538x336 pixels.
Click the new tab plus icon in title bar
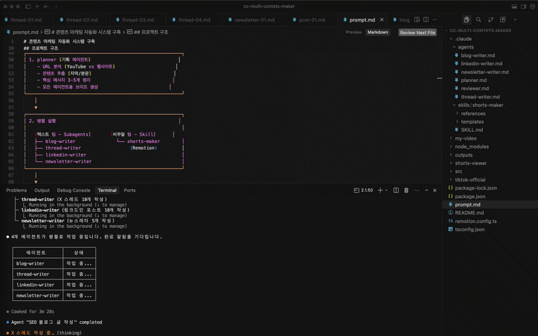[37, 6]
